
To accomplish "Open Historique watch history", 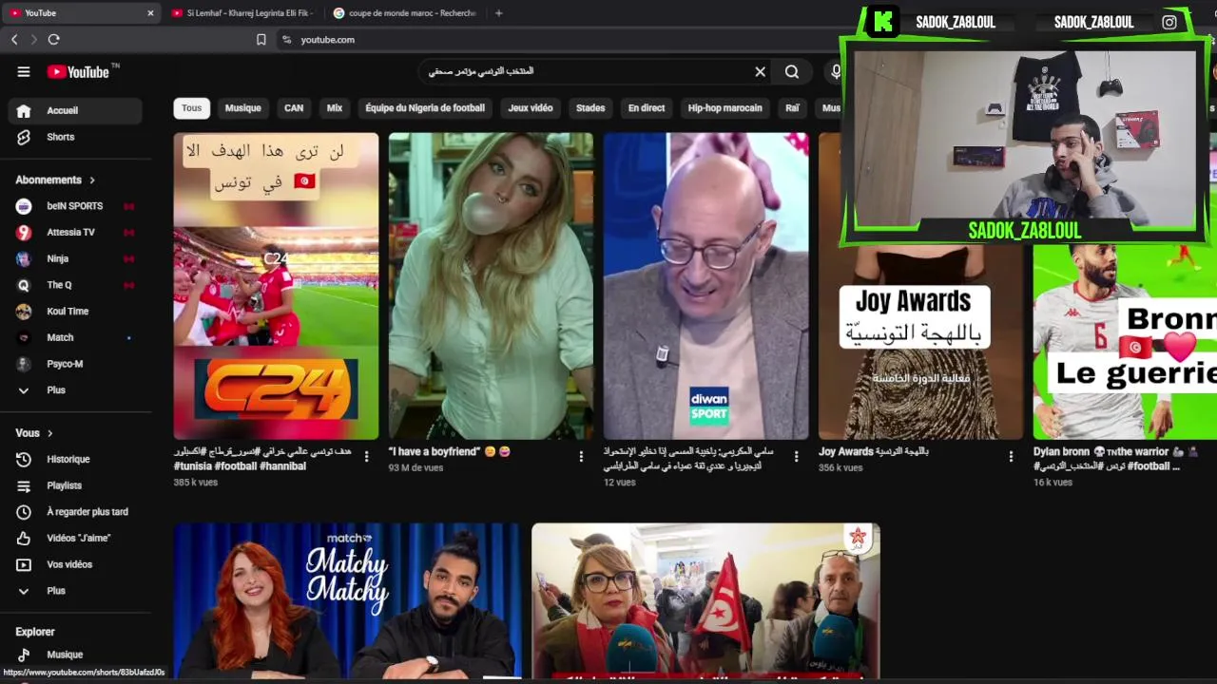I will click(76, 460).
